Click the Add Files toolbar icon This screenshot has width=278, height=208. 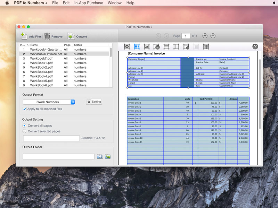pyautogui.click(x=24, y=36)
